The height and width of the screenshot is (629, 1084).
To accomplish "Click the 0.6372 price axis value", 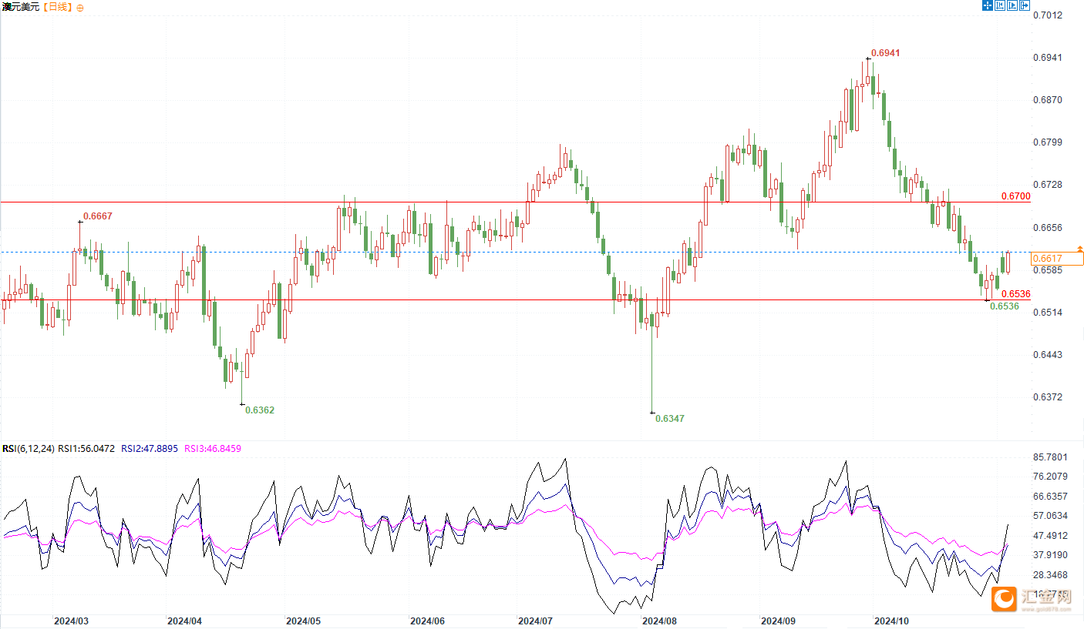I will [x=1047, y=397].
